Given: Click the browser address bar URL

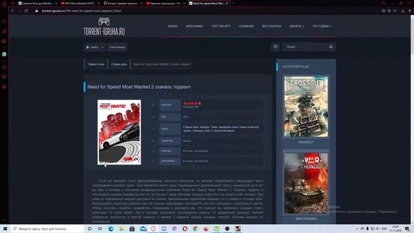Looking at the screenshot, I should click(x=82, y=11).
